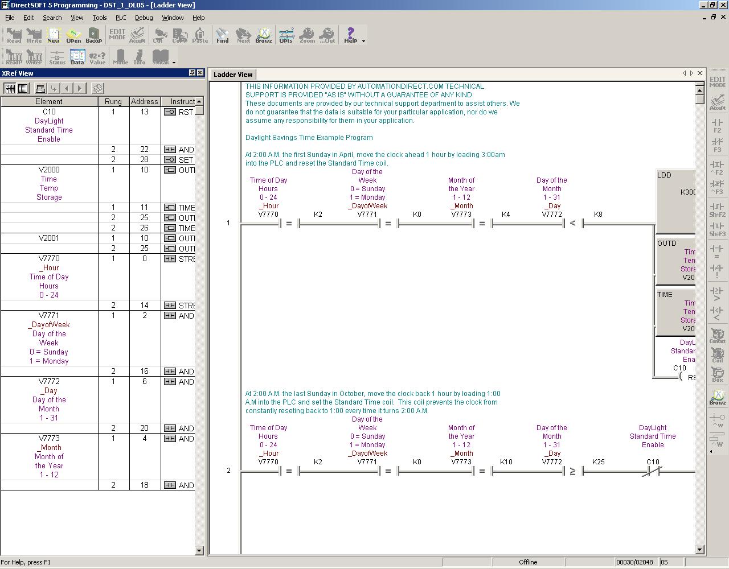The image size is (729, 569).
Task: Click the Status toolbar icon
Action: (58, 57)
